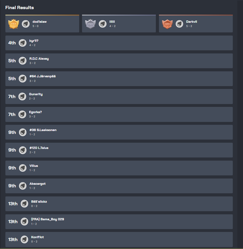Open Abscargot player name link

[x=37, y=184]
